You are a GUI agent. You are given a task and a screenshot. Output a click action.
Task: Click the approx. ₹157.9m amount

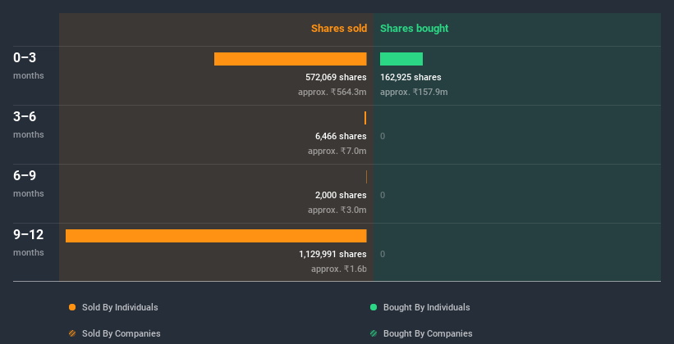pyautogui.click(x=414, y=93)
